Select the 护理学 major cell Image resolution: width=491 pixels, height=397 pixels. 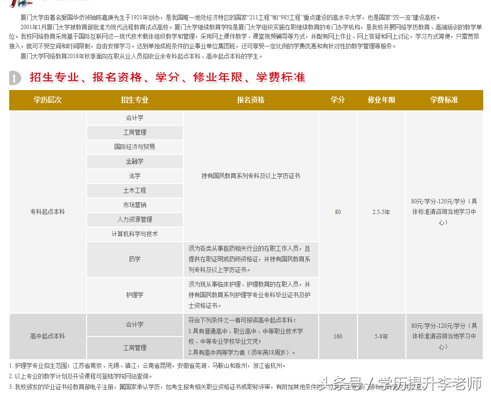(x=134, y=295)
